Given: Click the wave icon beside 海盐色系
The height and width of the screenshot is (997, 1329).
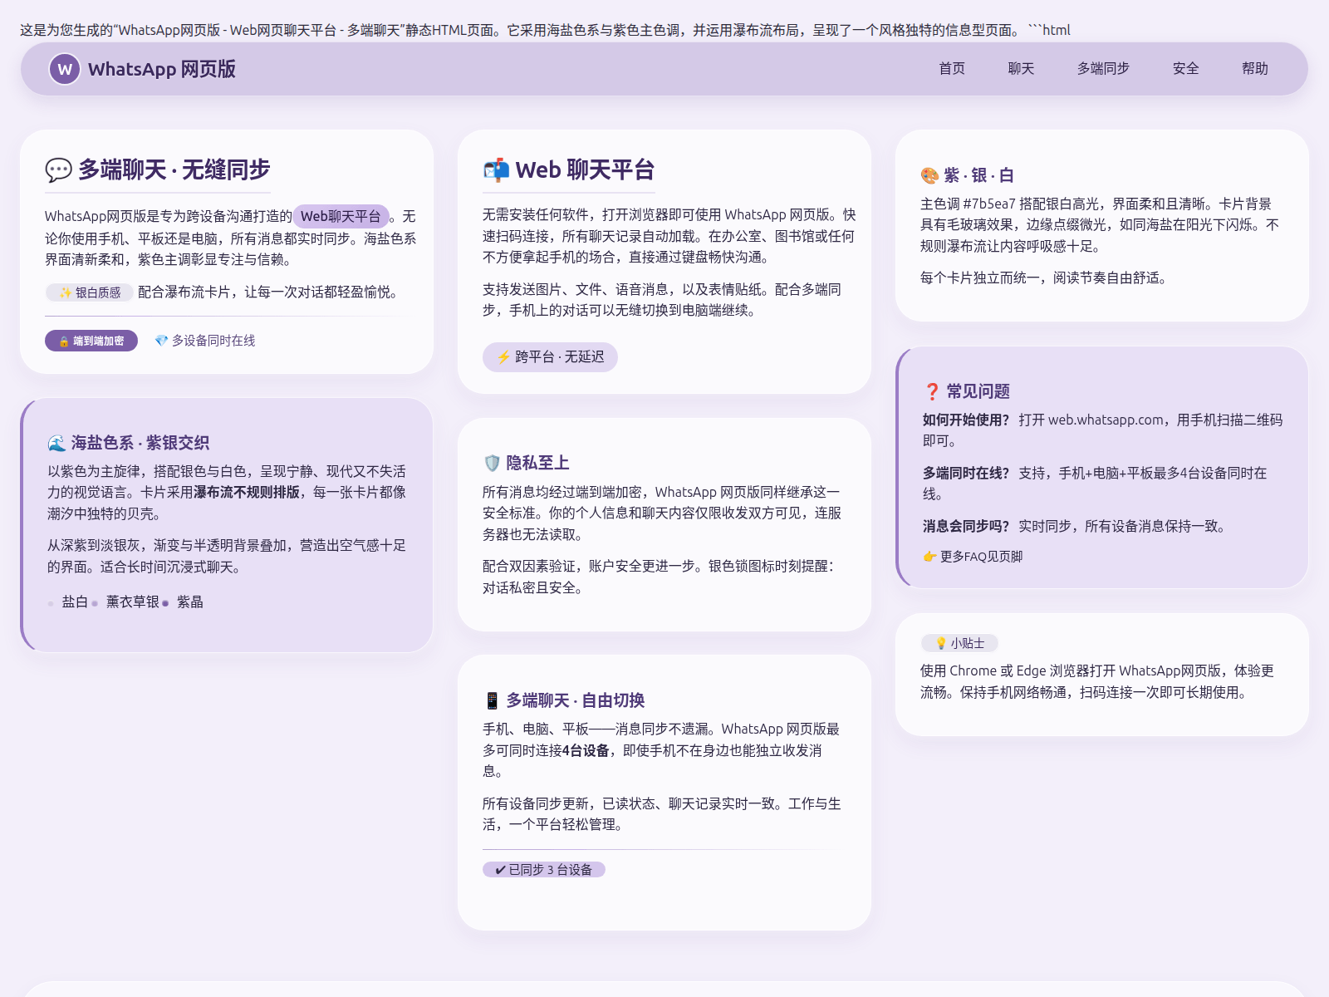Looking at the screenshot, I should pos(56,443).
